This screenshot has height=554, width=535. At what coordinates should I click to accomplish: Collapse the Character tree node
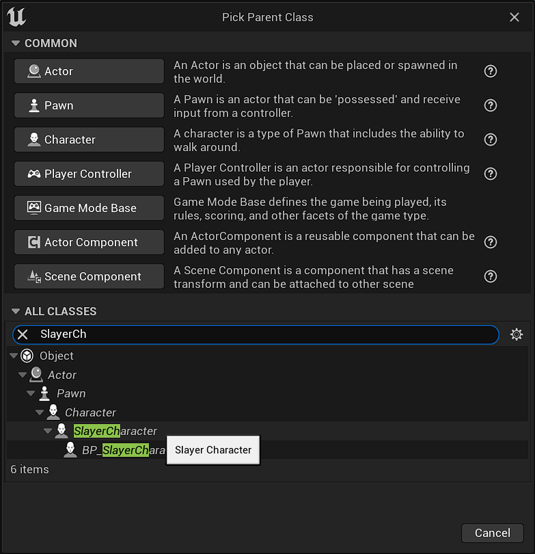[39, 412]
